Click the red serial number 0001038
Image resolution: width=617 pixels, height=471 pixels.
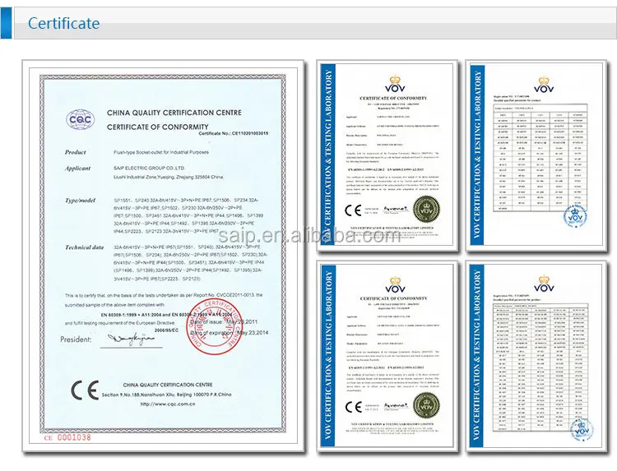(74, 437)
